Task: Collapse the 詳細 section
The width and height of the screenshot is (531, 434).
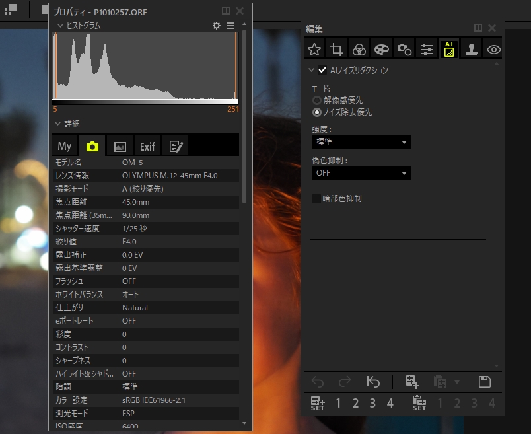Action: pyautogui.click(x=58, y=124)
